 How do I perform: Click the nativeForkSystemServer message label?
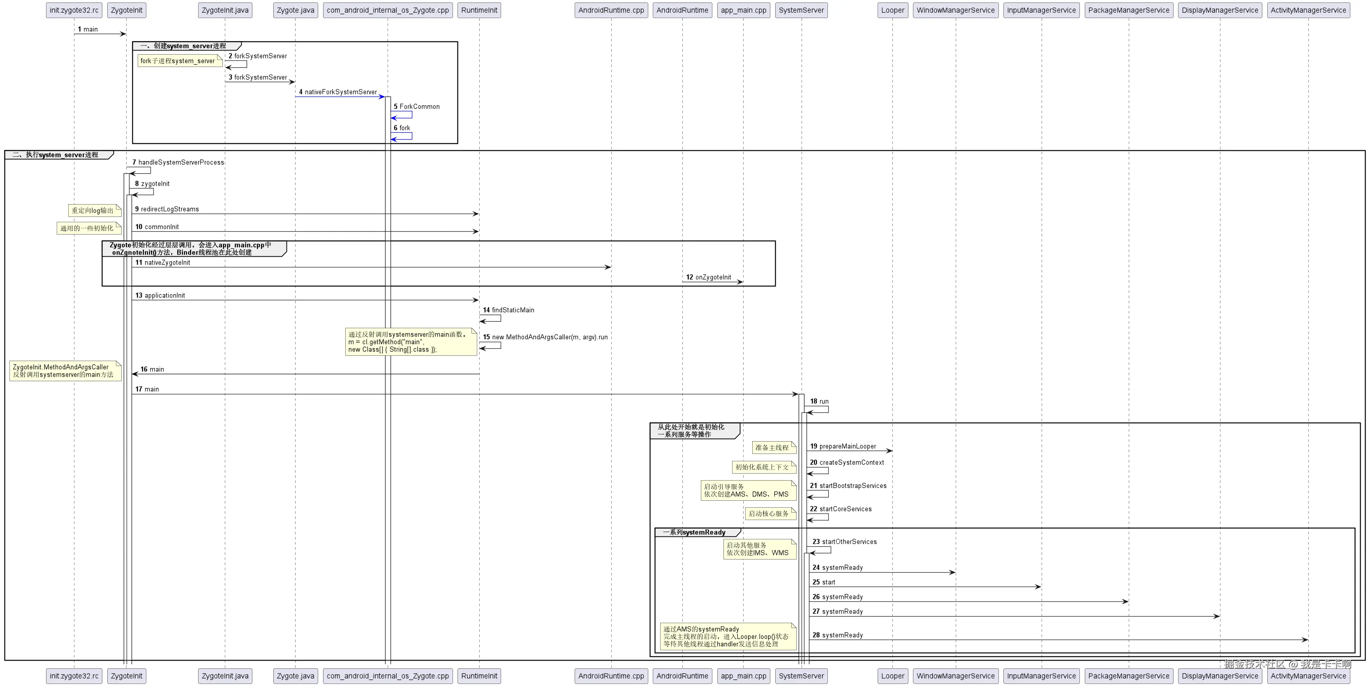click(340, 92)
